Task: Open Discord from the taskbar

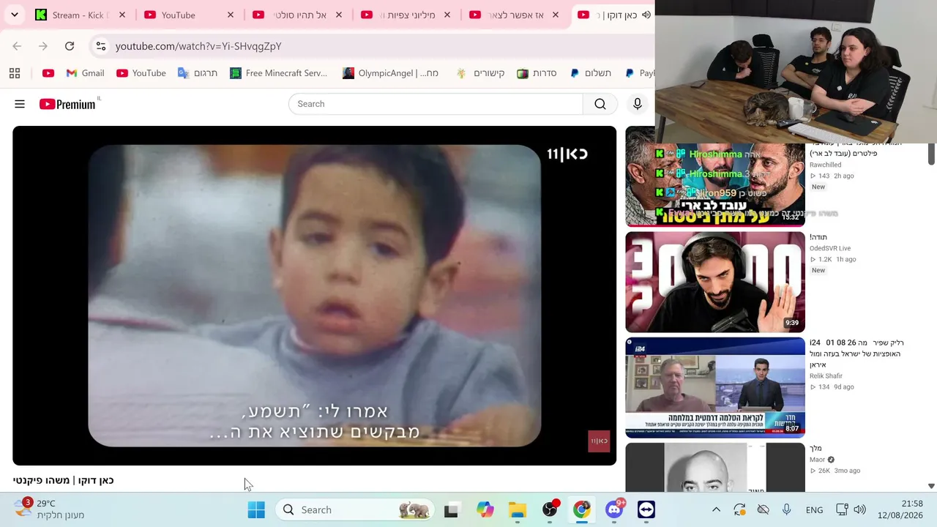Action: tap(614, 510)
